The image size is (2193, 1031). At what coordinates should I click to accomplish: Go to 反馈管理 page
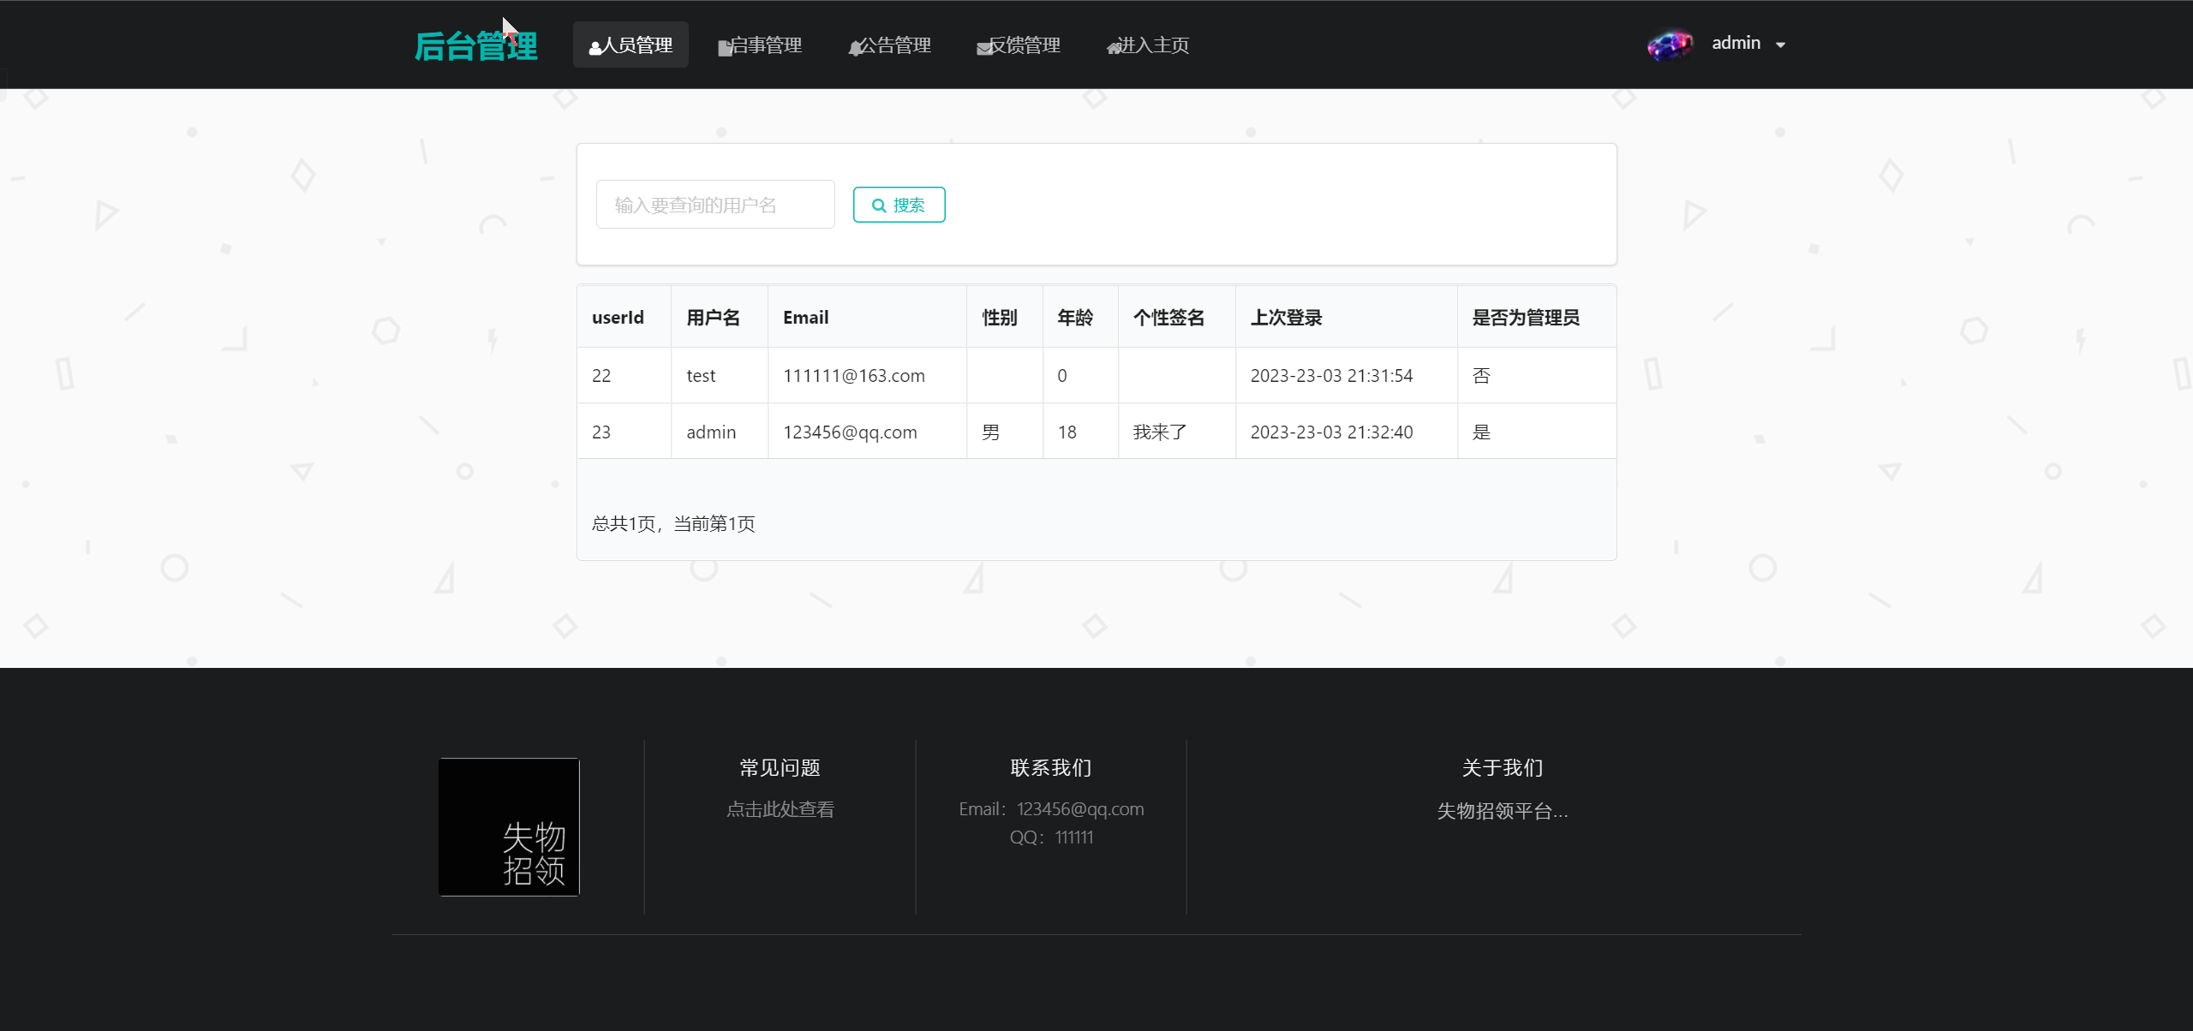click(x=1025, y=45)
